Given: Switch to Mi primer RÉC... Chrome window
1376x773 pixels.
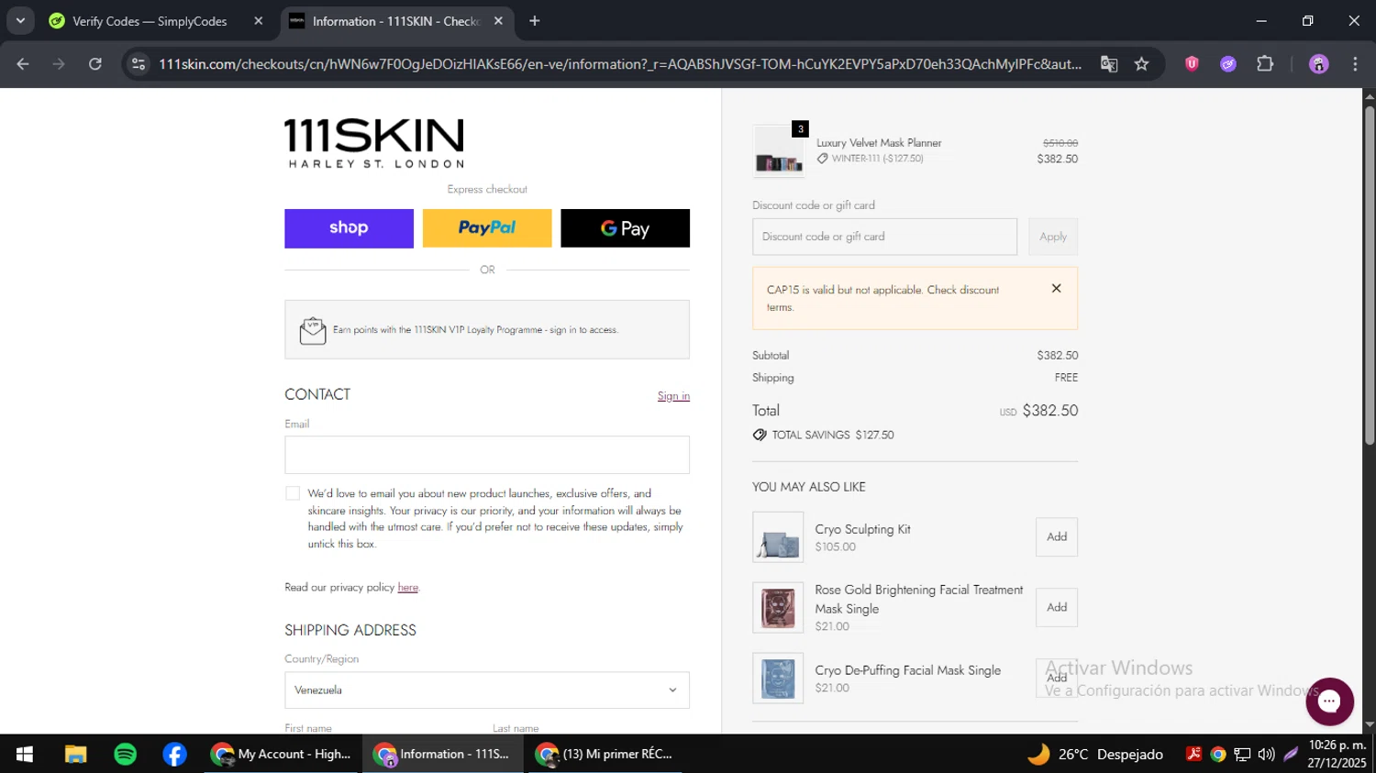Looking at the screenshot, I should click(605, 754).
